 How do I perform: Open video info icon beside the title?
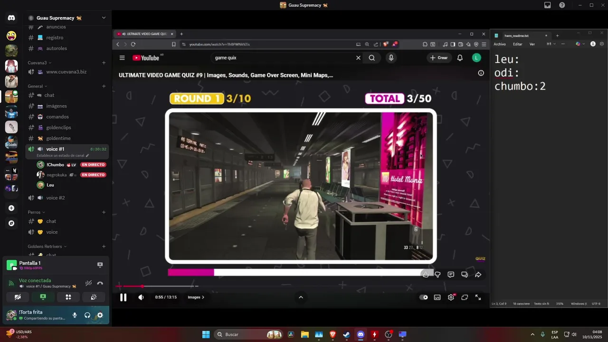click(481, 73)
